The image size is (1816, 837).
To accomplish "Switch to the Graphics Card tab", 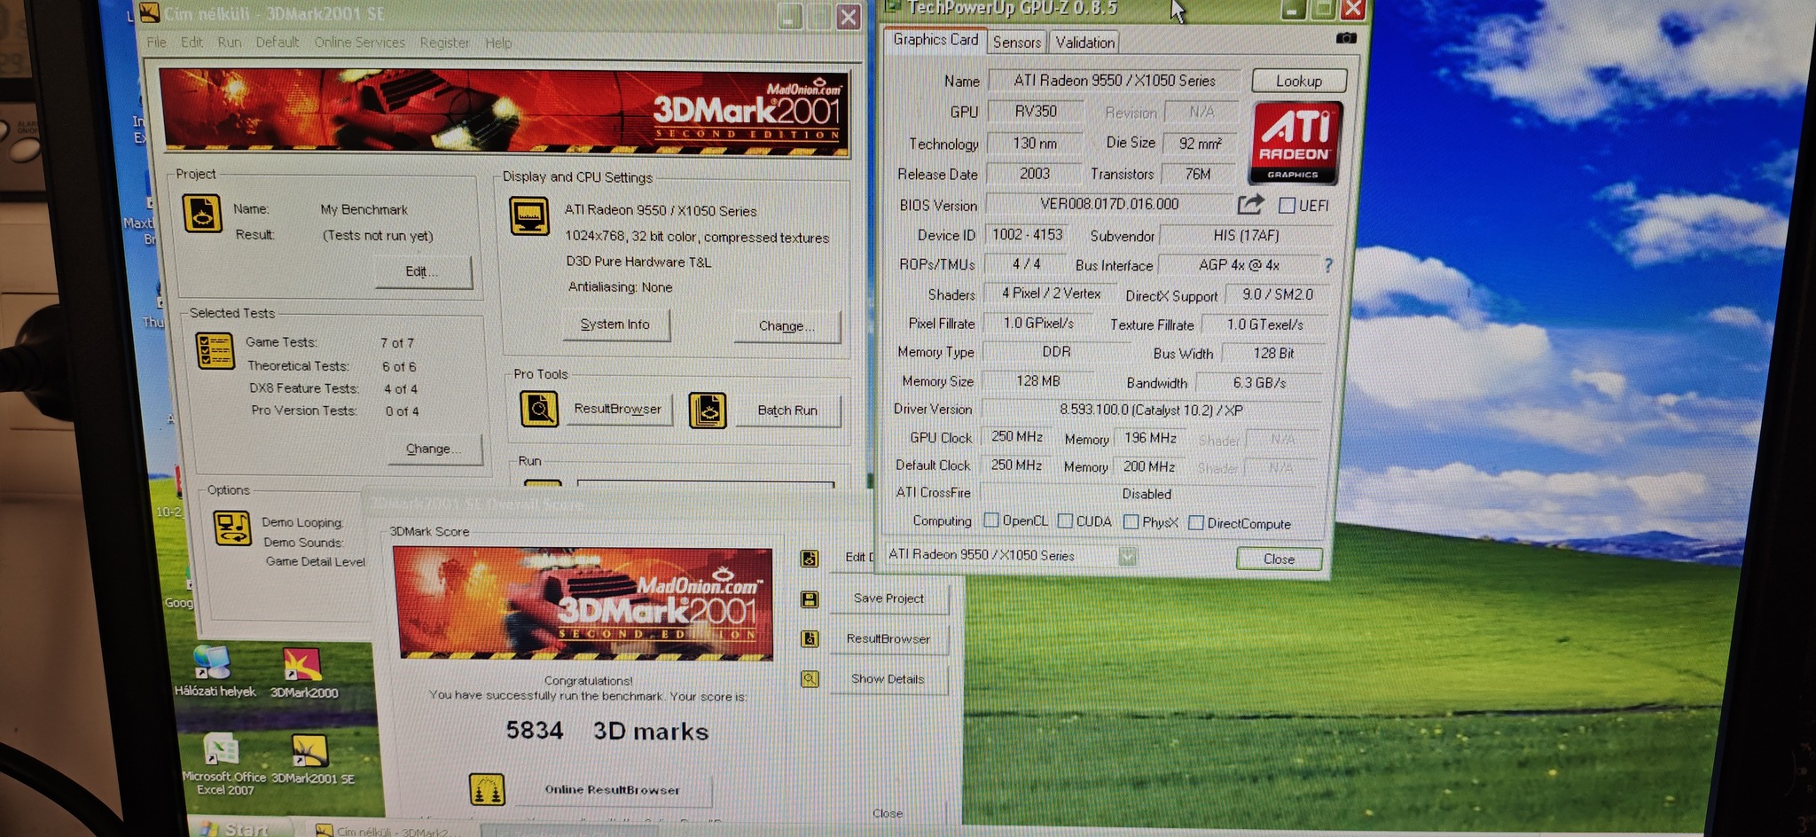I will (x=935, y=40).
